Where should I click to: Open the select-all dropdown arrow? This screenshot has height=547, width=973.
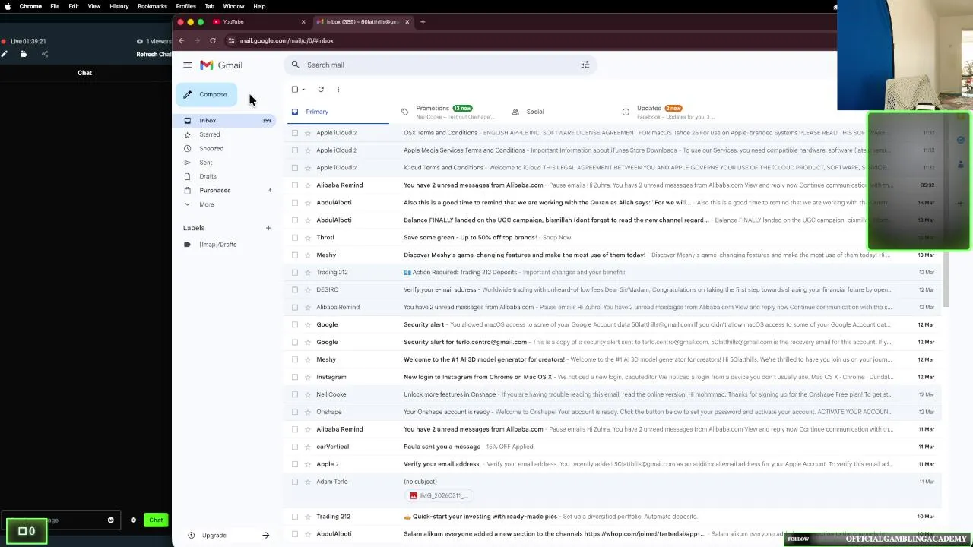coord(303,90)
